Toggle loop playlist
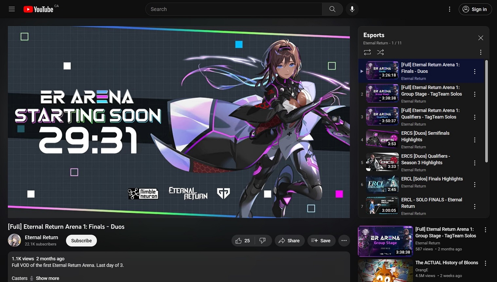Screen dimensions: 497x282 [x=367, y=52]
